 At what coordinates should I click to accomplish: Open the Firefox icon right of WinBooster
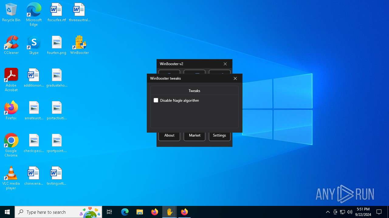184,212
